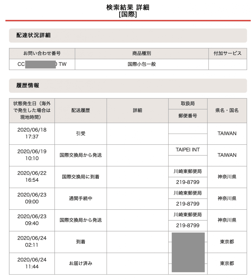Image resolution: width=251 pixels, height=279 pixels.
Task: Click the お届け済み delivery status entry
Action: tap(81, 263)
